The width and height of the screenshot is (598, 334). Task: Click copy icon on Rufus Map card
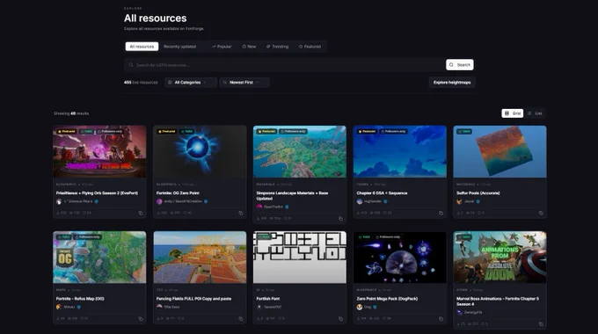click(x=141, y=319)
